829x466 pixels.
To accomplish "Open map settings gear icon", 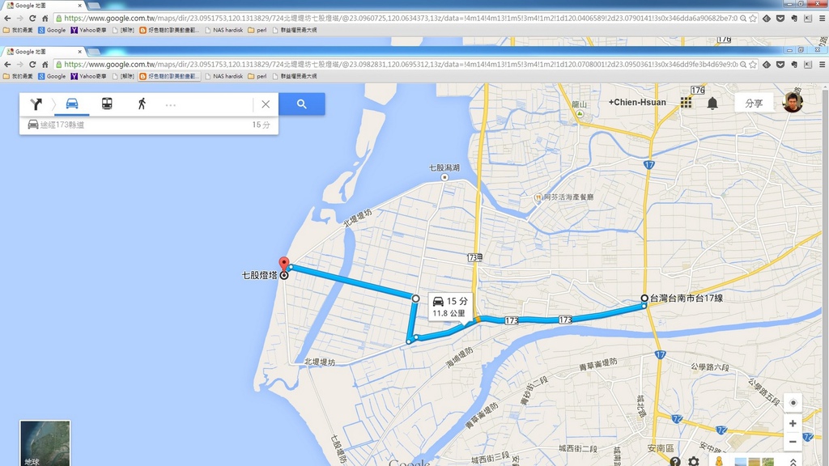I will [x=694, y=461].
